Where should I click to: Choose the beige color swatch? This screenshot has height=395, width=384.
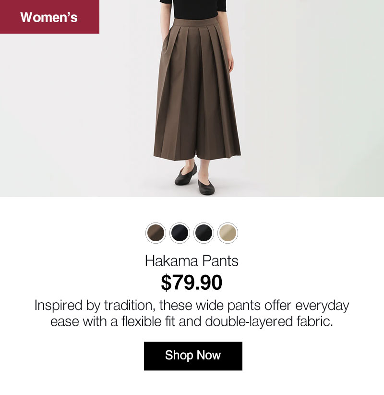(228, 233)
